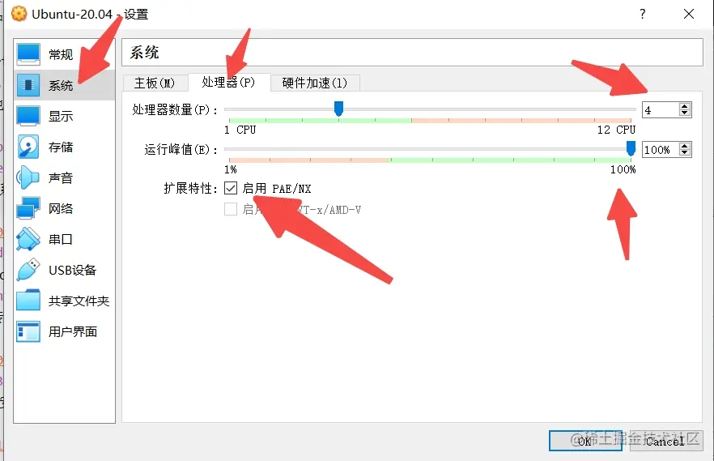Open the 共享文件夹 (Shared folders) icon
The image size is (714, 461).
[x=28, y=301]
